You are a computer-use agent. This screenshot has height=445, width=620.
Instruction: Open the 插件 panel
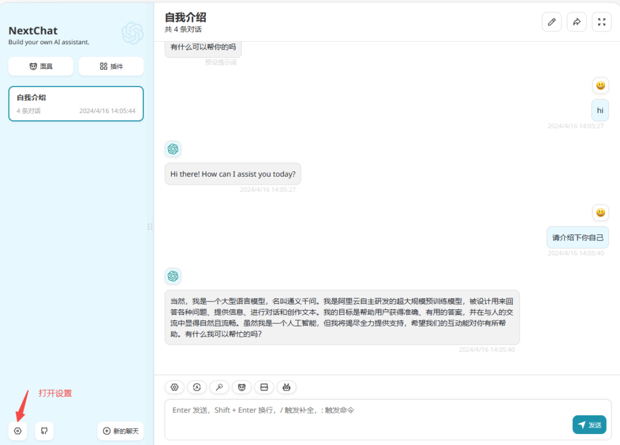coord(111,66)
